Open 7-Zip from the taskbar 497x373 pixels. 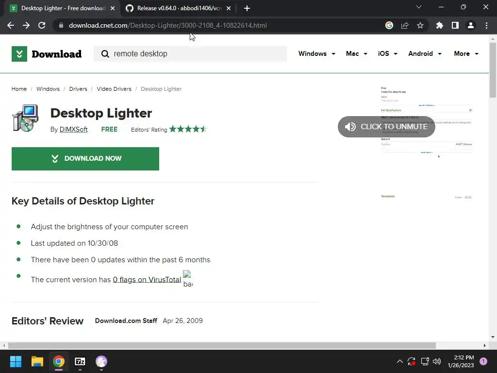[80, 361]
